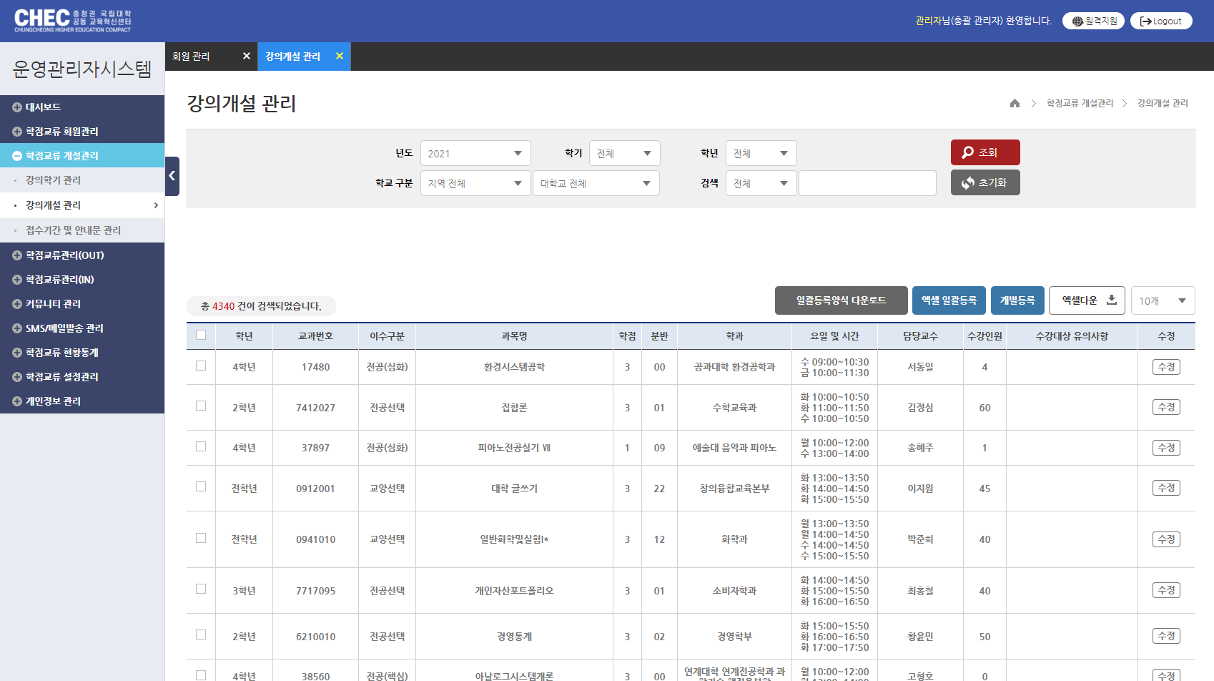
Task: Click course number 7412027
Action: (315, 408)
